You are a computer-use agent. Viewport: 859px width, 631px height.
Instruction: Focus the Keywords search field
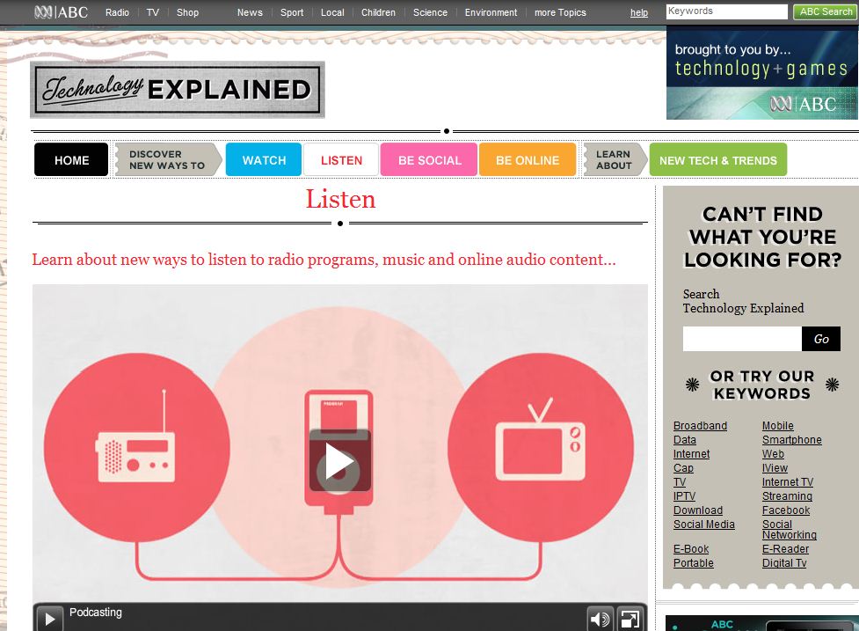coord(726,11)
